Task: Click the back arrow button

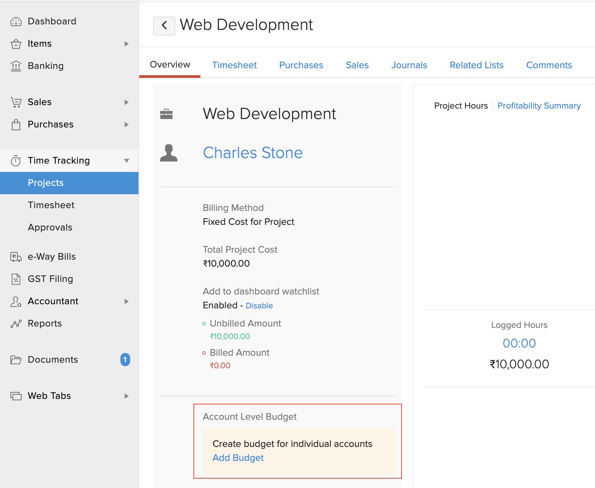Action: [164, 25]
